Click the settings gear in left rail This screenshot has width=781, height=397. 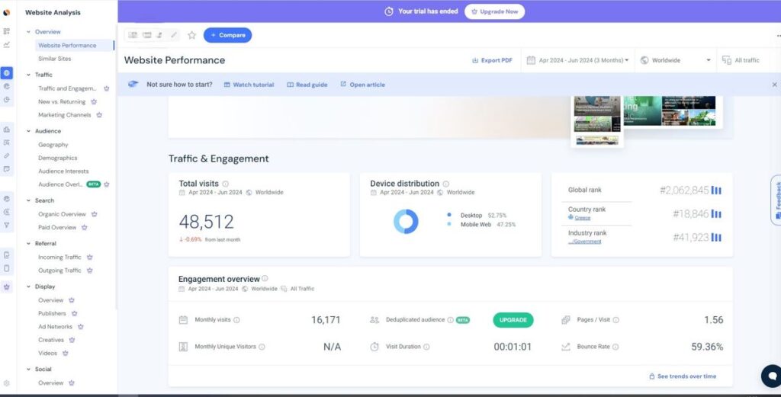6,383
